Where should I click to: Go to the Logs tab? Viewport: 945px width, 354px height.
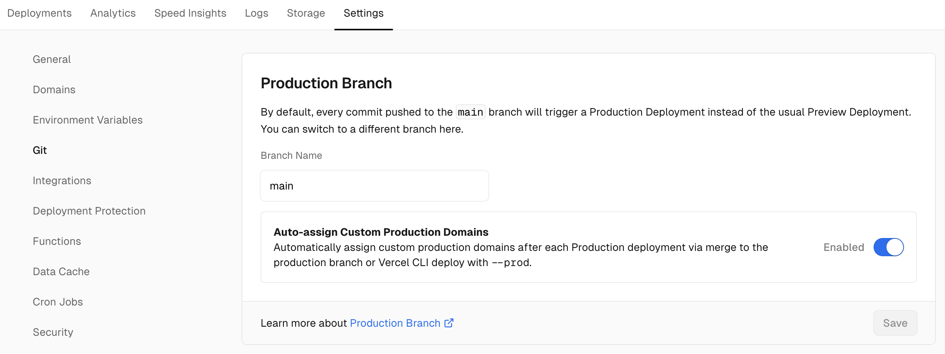[x=256, y=13]
